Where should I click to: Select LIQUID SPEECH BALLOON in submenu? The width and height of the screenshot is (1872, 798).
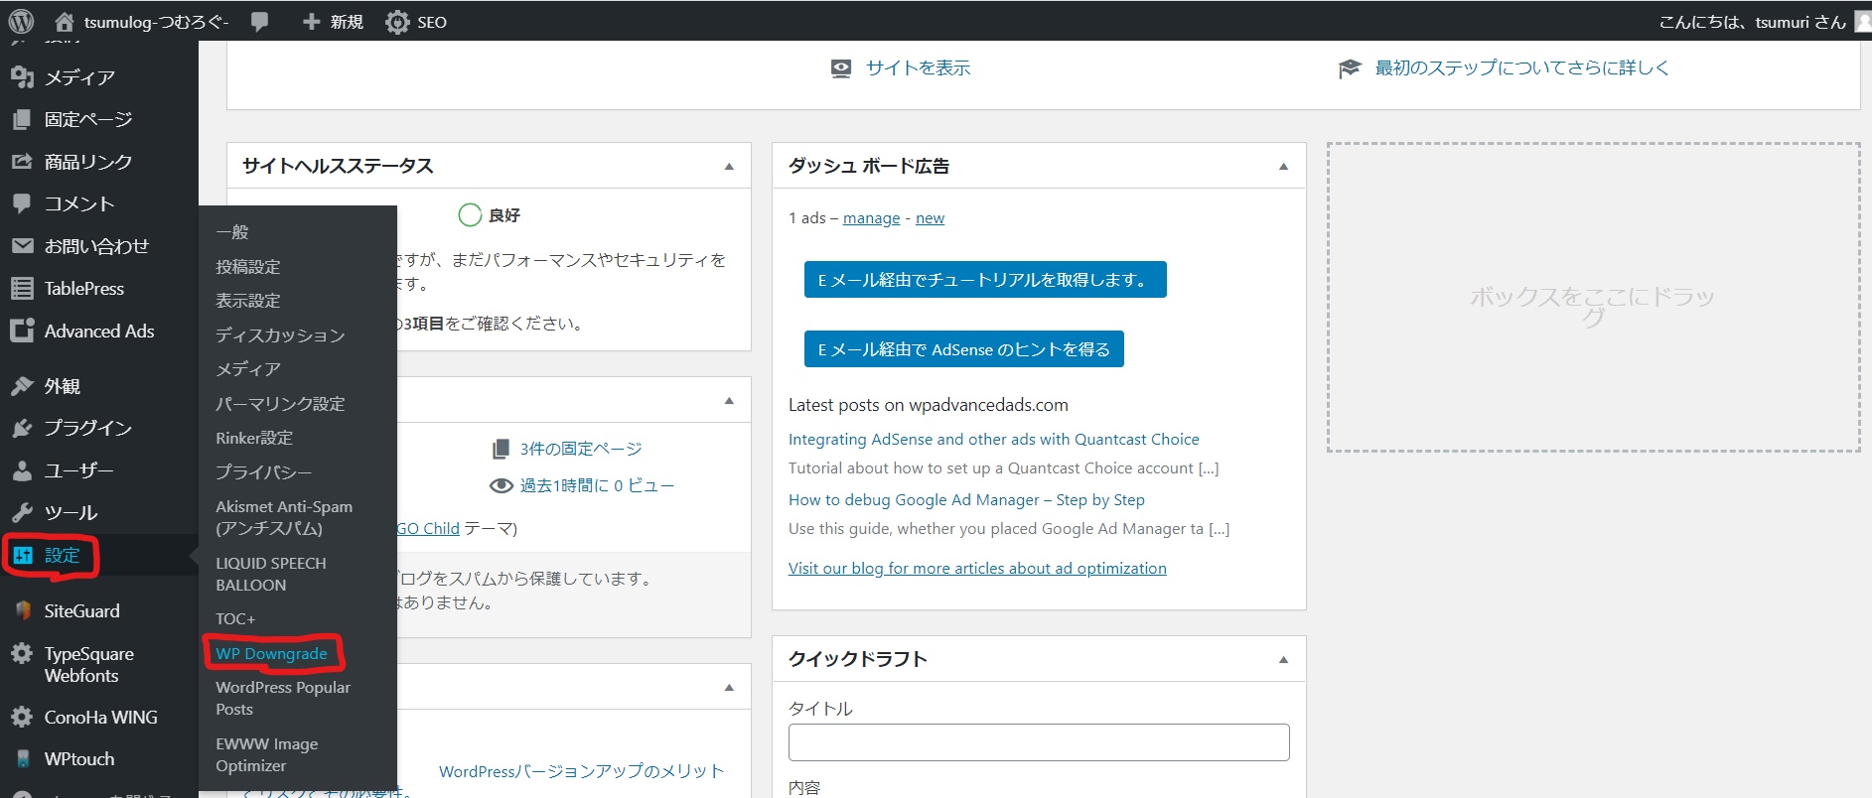tap(271, 574)
